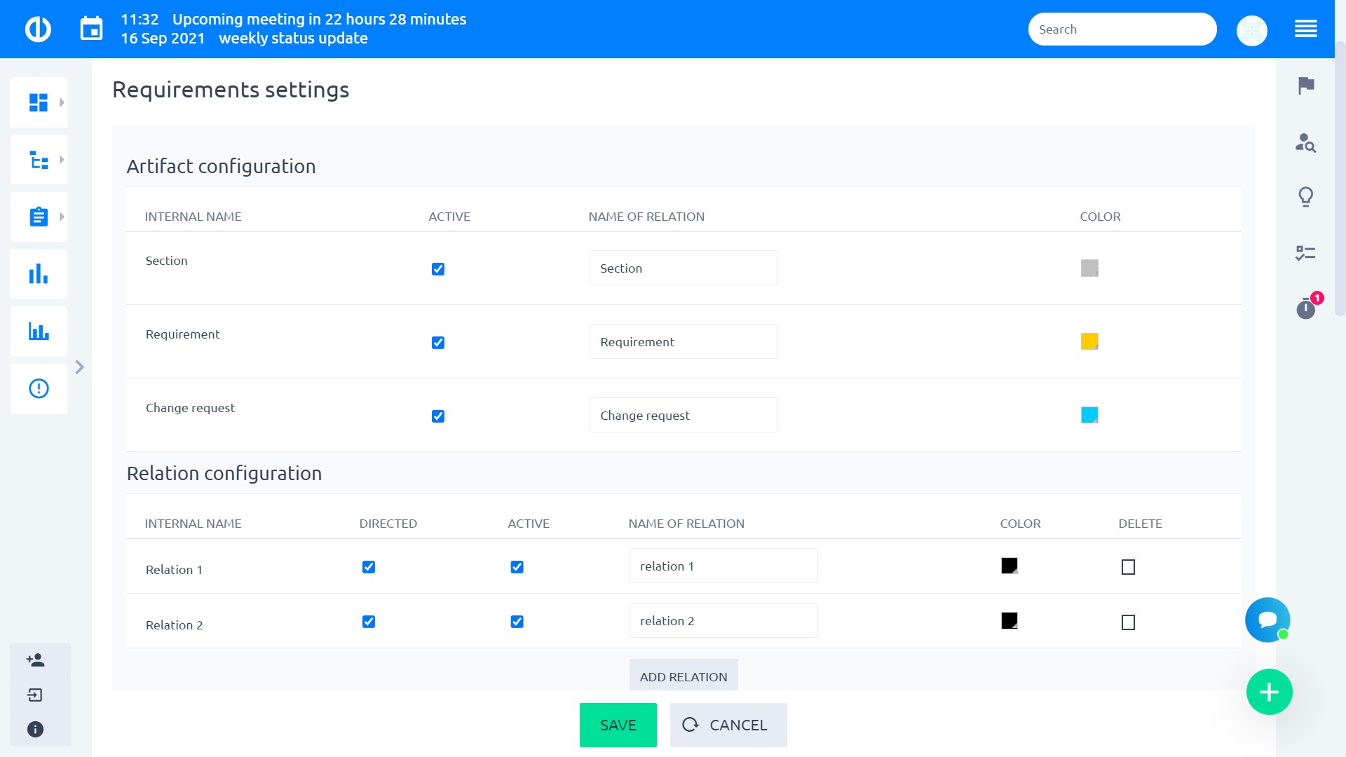This screenshot has height=757, width=1346.
Task: Expand the project tree menu arrow
Action: tap(62, 160)
